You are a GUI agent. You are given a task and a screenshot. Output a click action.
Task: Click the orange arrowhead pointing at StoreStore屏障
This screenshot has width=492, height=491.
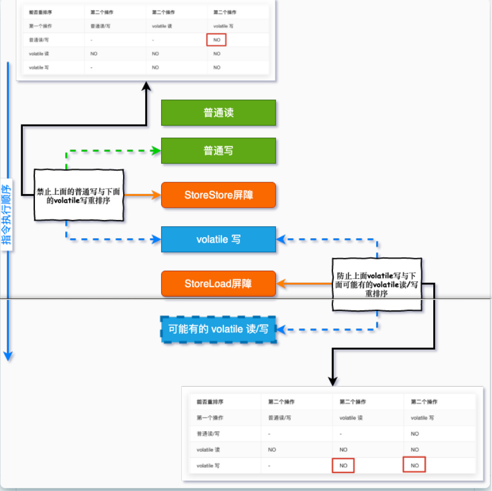coord(157,195)
